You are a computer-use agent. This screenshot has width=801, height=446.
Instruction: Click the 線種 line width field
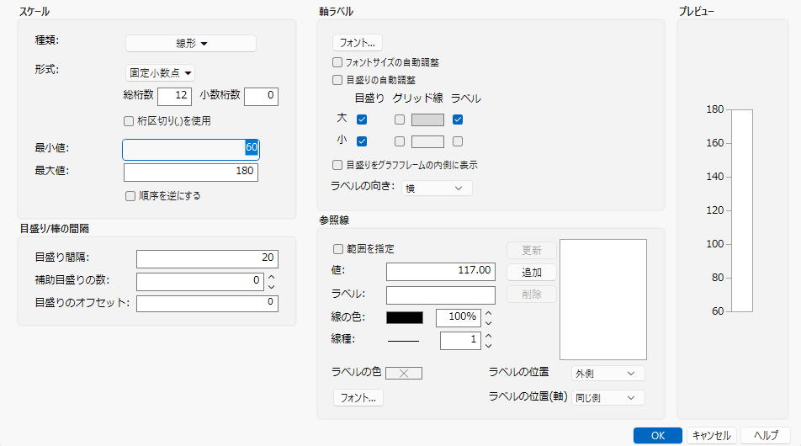tap(460, 341)
